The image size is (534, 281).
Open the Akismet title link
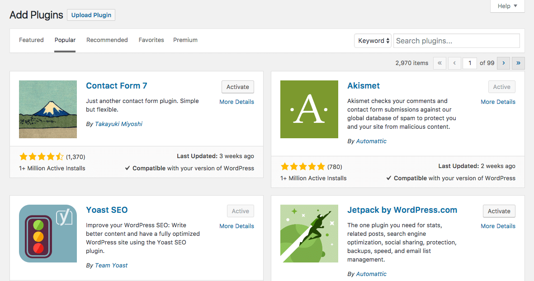click(364, 86)
